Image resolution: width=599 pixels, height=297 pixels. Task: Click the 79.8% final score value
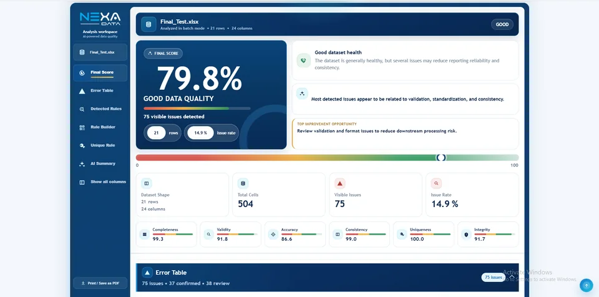[200, 79]
